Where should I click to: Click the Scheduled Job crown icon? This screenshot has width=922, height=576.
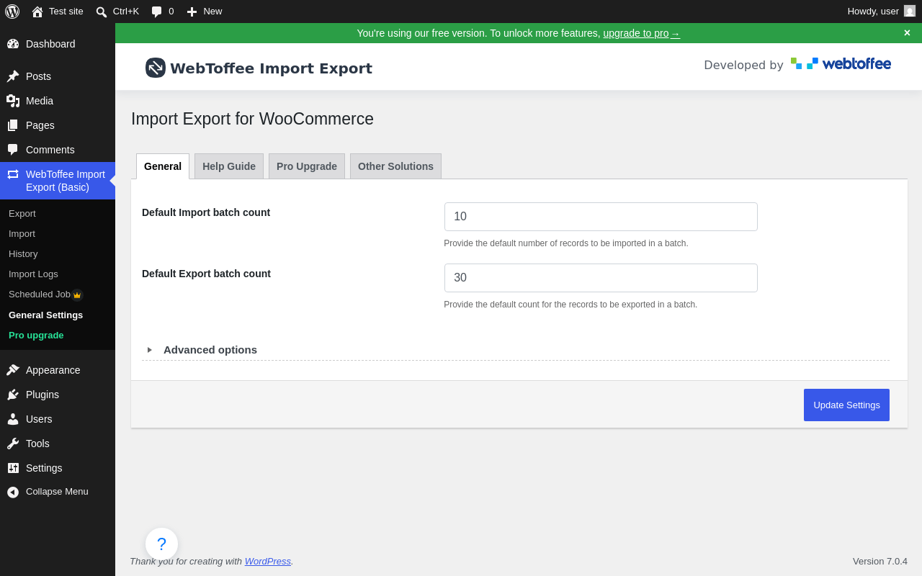(x=77, y=295)
